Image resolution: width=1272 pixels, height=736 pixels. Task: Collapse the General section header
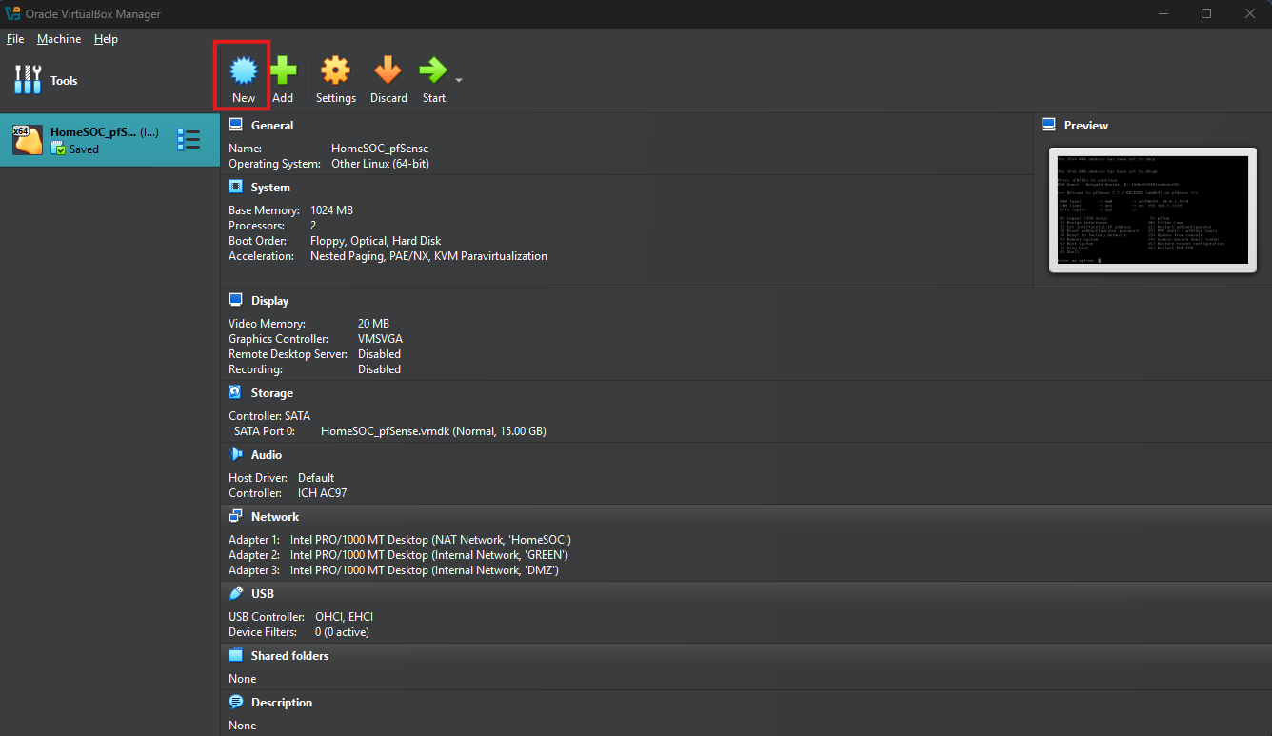[x=272, y=125]
